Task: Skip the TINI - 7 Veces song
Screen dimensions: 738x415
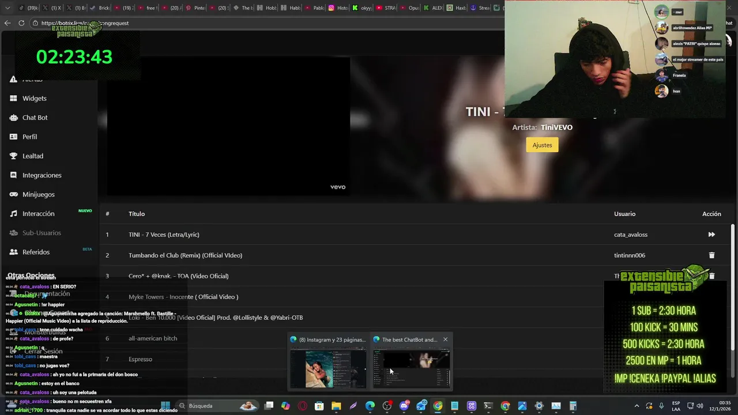Action: pos(711,235)
